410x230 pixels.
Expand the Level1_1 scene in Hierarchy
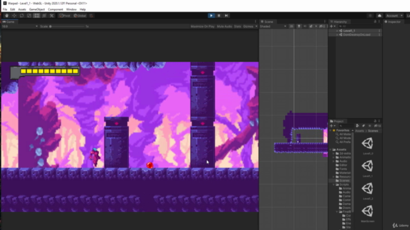click(x=338, y=31)
